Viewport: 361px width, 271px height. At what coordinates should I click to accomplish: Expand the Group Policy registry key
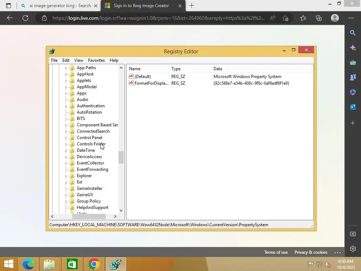(x=66, y=201)
